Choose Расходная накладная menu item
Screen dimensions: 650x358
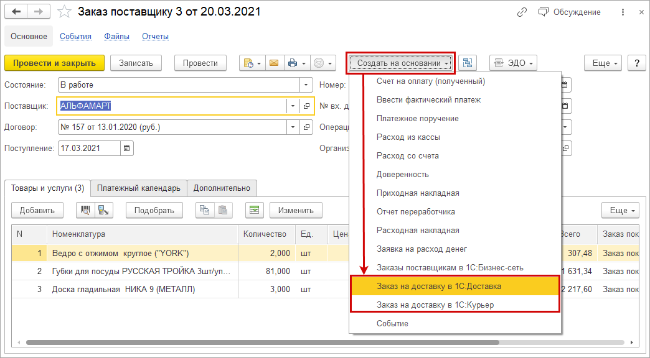455,231
